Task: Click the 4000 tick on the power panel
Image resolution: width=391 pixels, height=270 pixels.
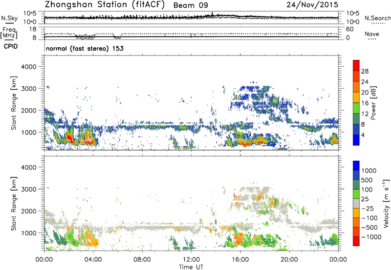Action: (29, 67)
